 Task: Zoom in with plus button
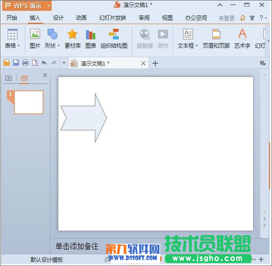pyautogui.click(x=261, y=259)
